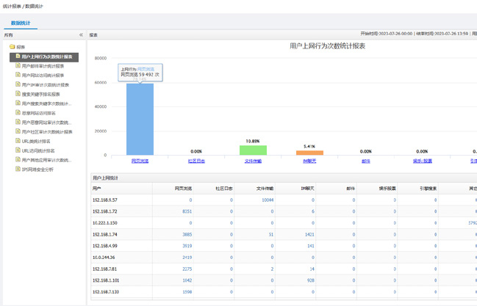477x306 pixels.
Task: Click the blue 网页浏览 bar in chart
Action: (140, 120)
